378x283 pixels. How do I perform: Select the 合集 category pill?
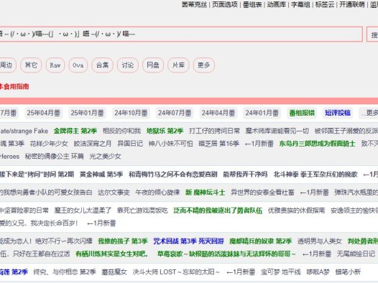pyautogui.click(x=103, y=65)
